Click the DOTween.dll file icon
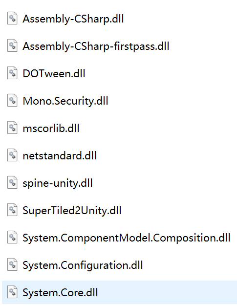Image resolution: width=237 pixels, height=307 pixels. [12, 73]
